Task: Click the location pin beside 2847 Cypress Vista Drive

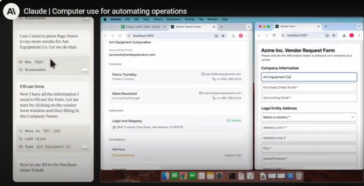Action: click(114, 127)
